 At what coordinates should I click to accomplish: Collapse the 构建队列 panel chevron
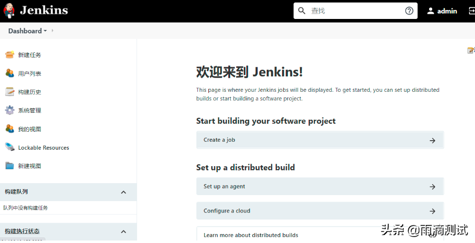123,192
